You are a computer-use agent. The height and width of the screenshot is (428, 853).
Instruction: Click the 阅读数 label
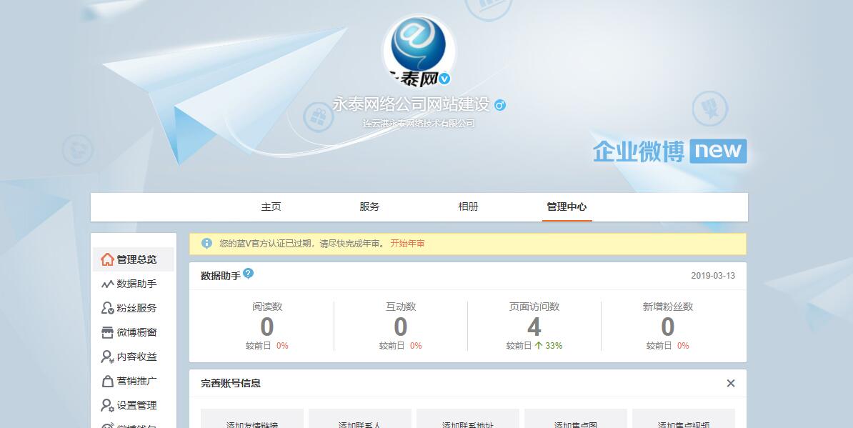click(267, 307)
